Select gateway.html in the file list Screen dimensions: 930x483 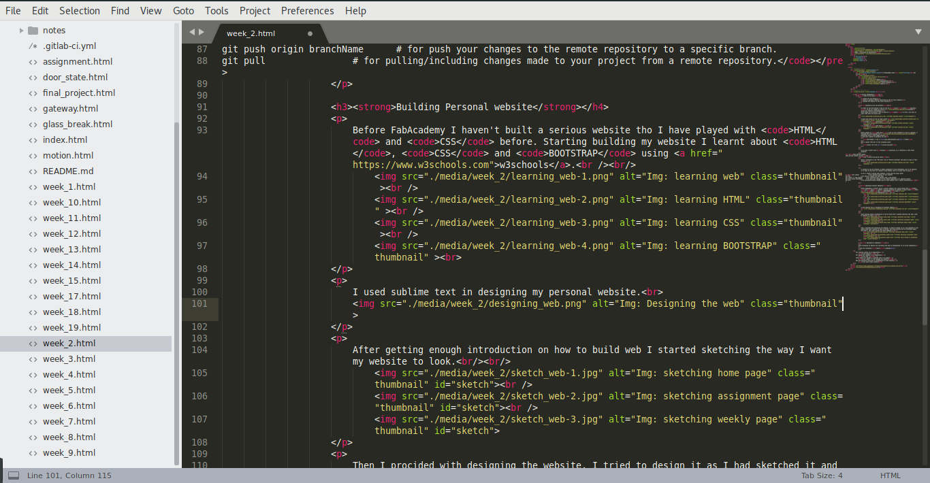pyautogui.click(x=70, y=108)
